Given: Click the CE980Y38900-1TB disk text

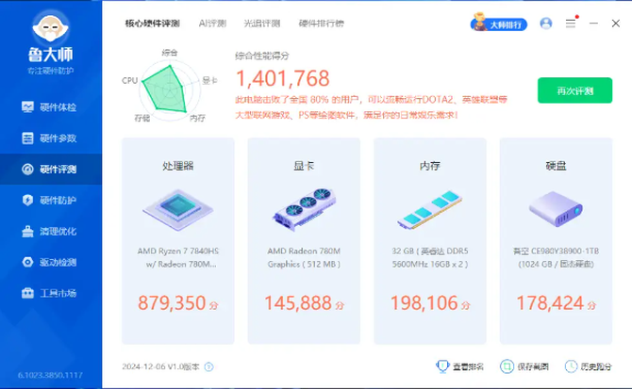Looking at the screenshot, I should pyautogui.click(x=556, y=257).
